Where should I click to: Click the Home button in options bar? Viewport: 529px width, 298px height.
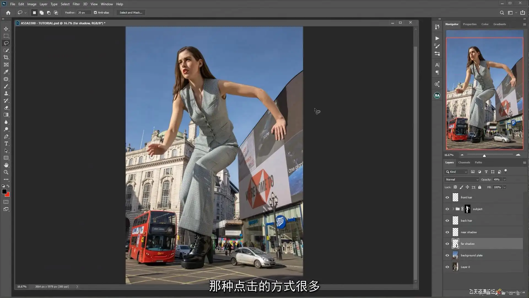pos(8,12)
